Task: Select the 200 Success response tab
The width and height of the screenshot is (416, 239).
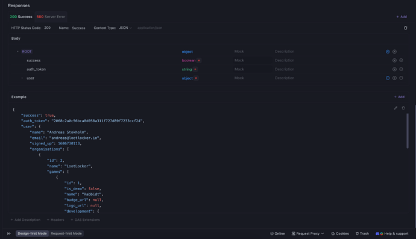Action: (x=21, y=17)
